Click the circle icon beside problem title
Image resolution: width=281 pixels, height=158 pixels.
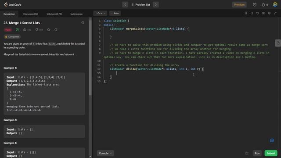coord(83,23)
